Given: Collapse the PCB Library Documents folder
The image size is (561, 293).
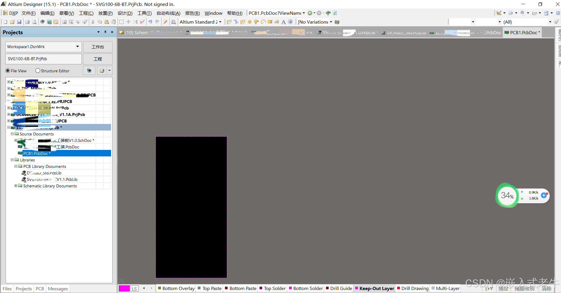Looking at the screenshot, I should (x=16, y=166).
